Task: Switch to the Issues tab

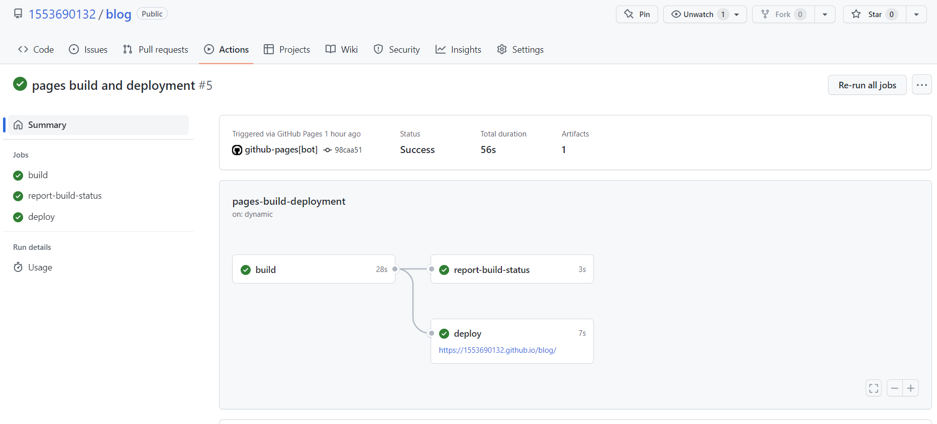Action: tap(88, 49)
